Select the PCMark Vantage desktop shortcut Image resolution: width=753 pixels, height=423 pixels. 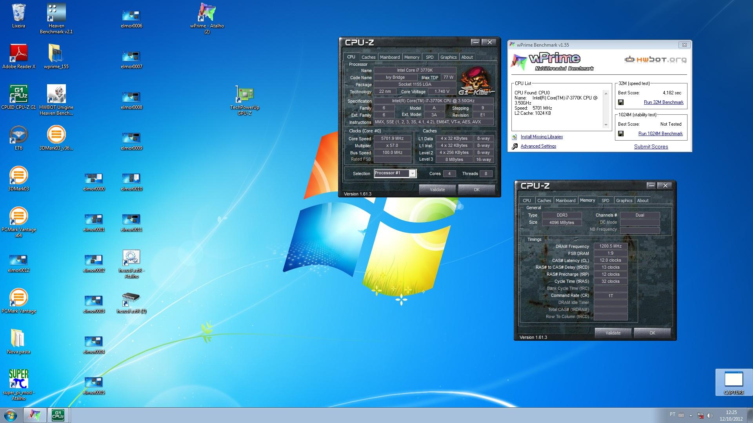[x=18, y=301]
